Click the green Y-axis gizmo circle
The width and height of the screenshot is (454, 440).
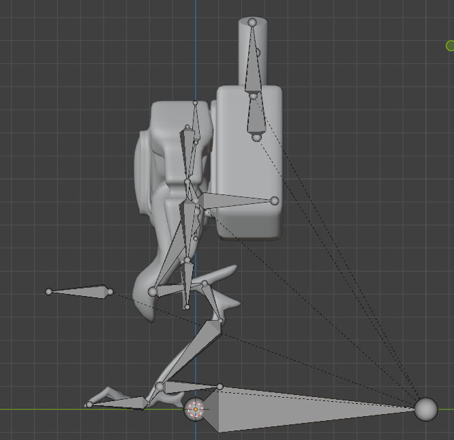[450, 46]
